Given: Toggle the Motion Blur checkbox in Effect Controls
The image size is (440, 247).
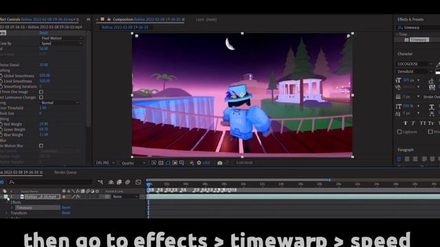Looking at the screenshot, I should pos(41,145).
